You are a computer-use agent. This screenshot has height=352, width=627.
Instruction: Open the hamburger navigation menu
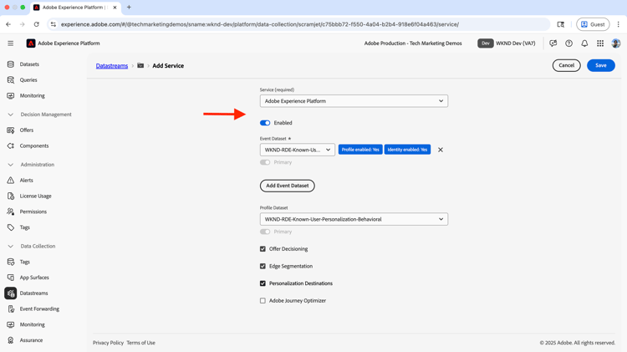pyautogui.click(x=11, y=43)
